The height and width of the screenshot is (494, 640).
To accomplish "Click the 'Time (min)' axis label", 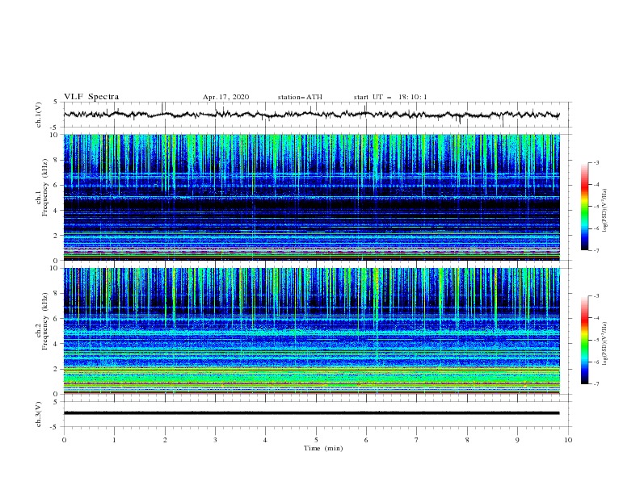I will click(x=323, y=448).
